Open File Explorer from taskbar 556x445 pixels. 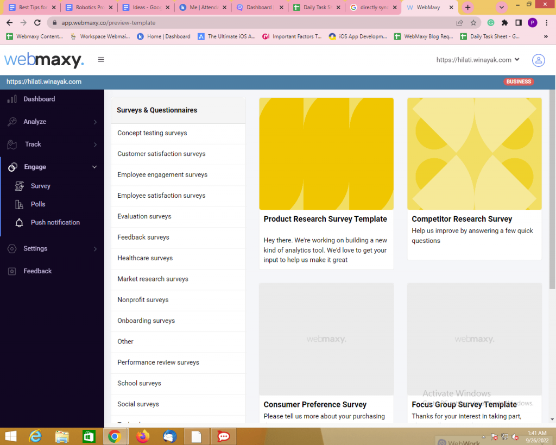62,436
